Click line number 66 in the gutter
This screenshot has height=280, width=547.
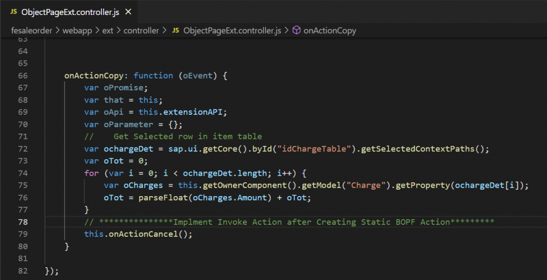coord(22,76)
